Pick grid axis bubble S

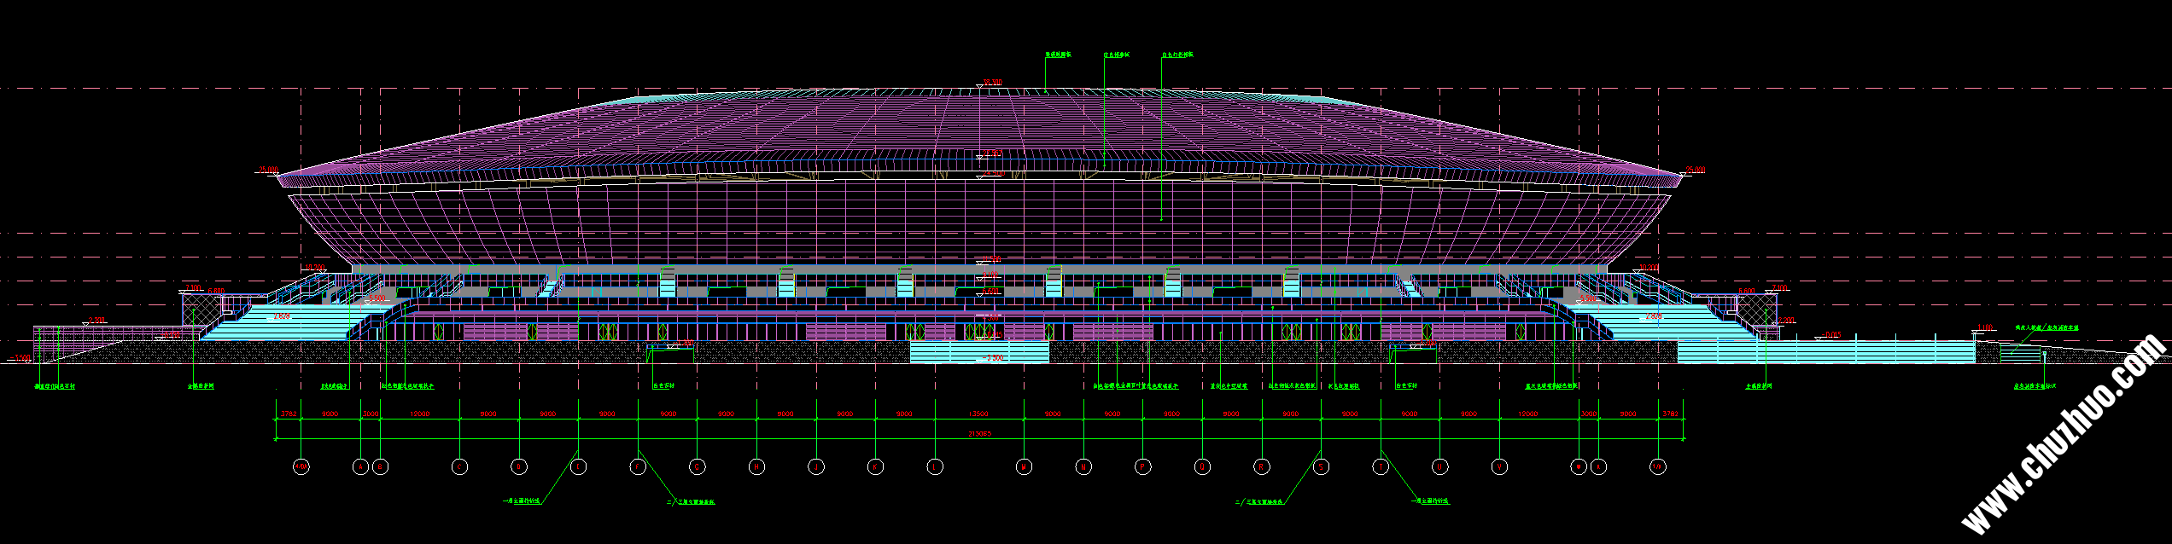tap(1321, 466)
